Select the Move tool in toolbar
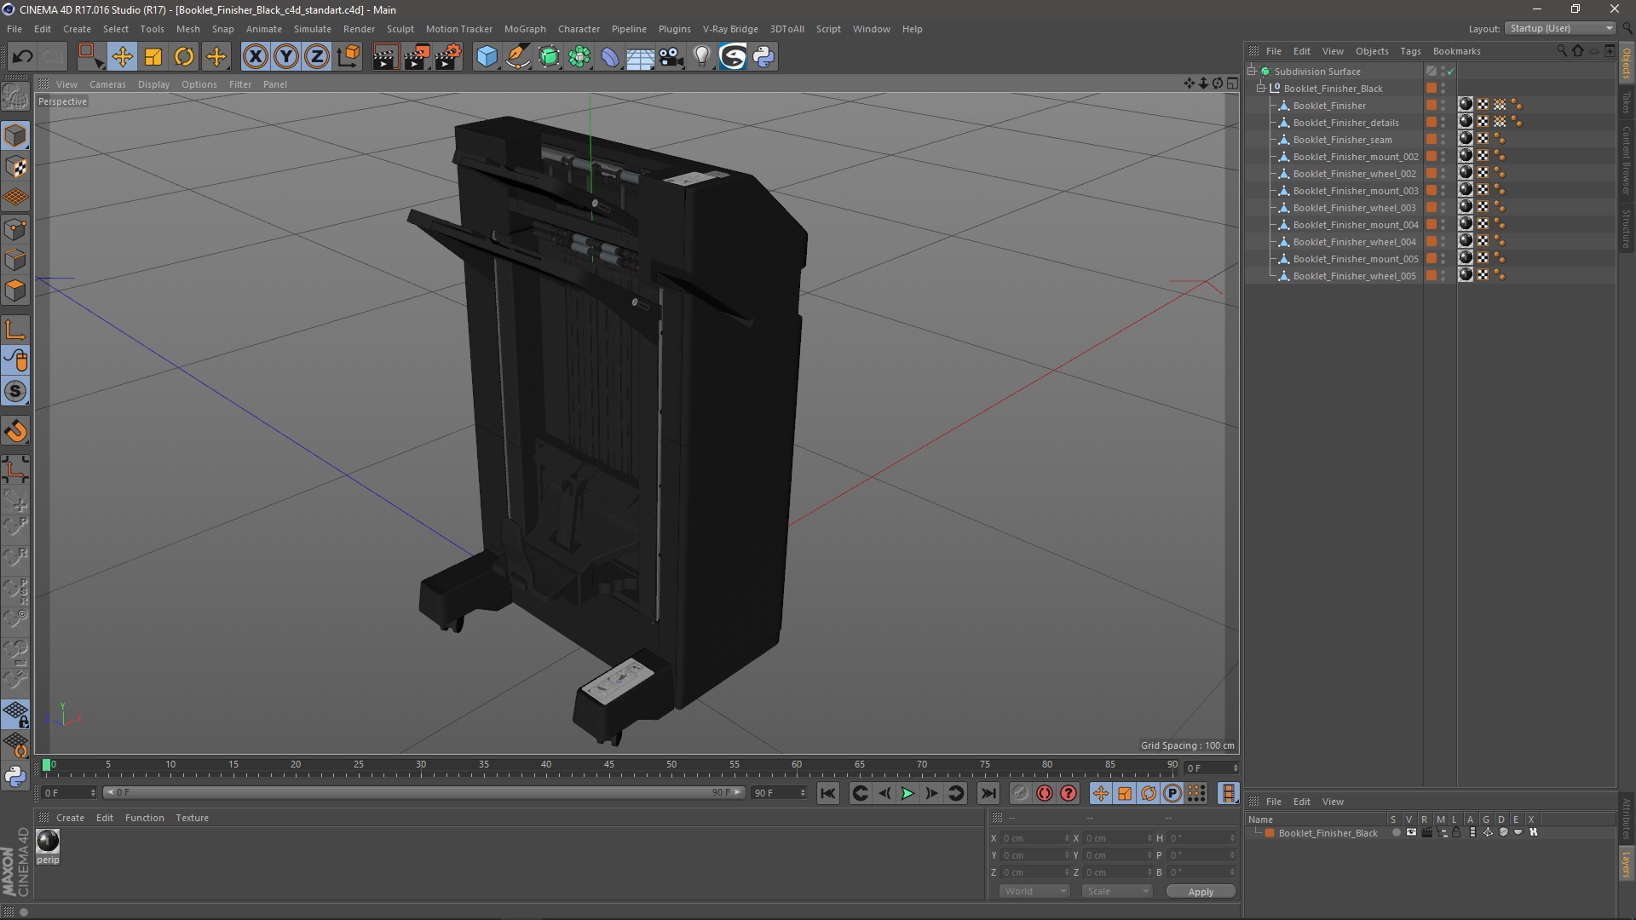 pos(122,57)
